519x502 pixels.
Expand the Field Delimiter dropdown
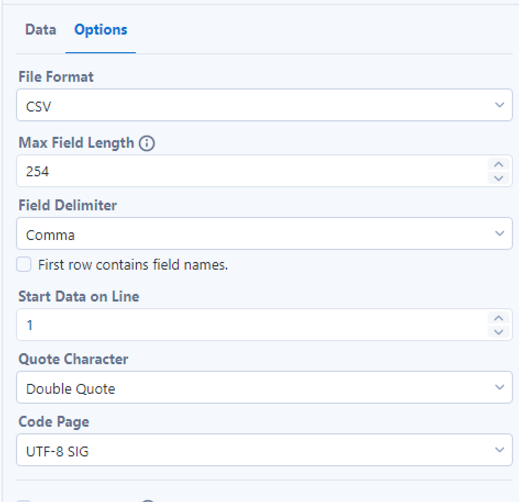(x=264, y=234)
